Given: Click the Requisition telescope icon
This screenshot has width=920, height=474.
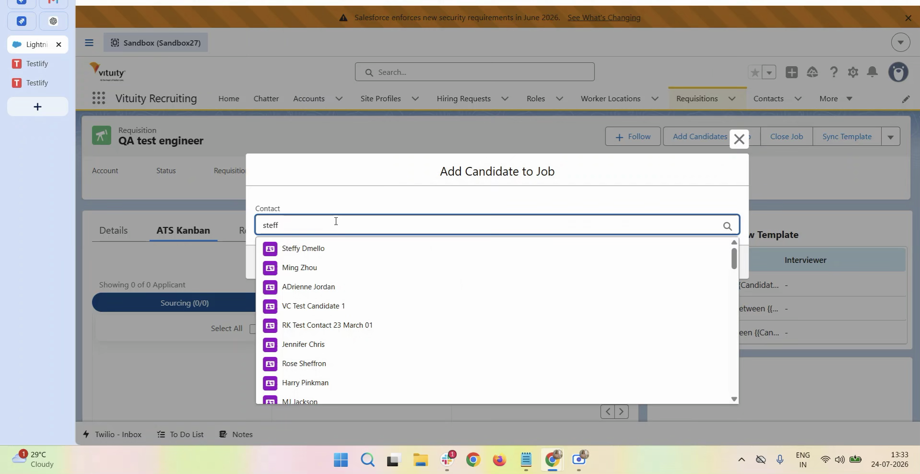Looking at the screenshot, I should 101,136.
